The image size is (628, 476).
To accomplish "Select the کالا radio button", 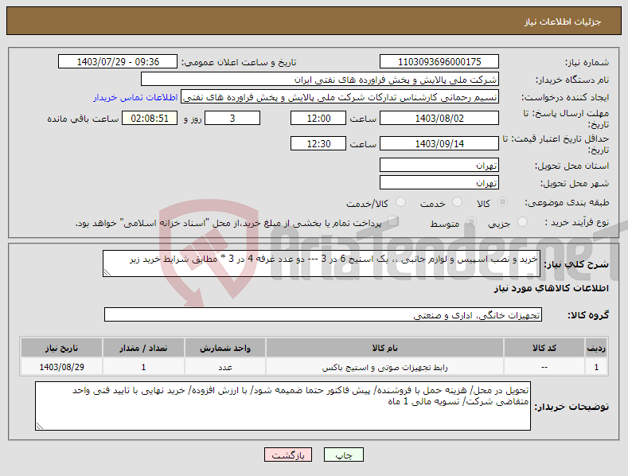I will 502,202.
